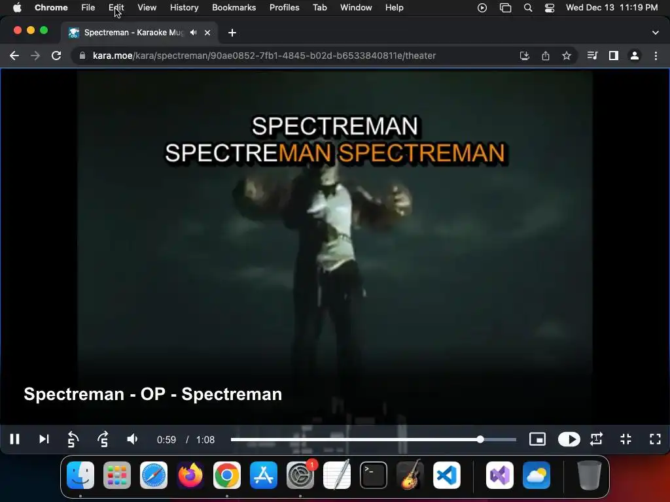Viewport: 670px width, 502px height.
Task: Click the video title Spectreman - OP - Spectreman
Action: [x=153, y=394]
